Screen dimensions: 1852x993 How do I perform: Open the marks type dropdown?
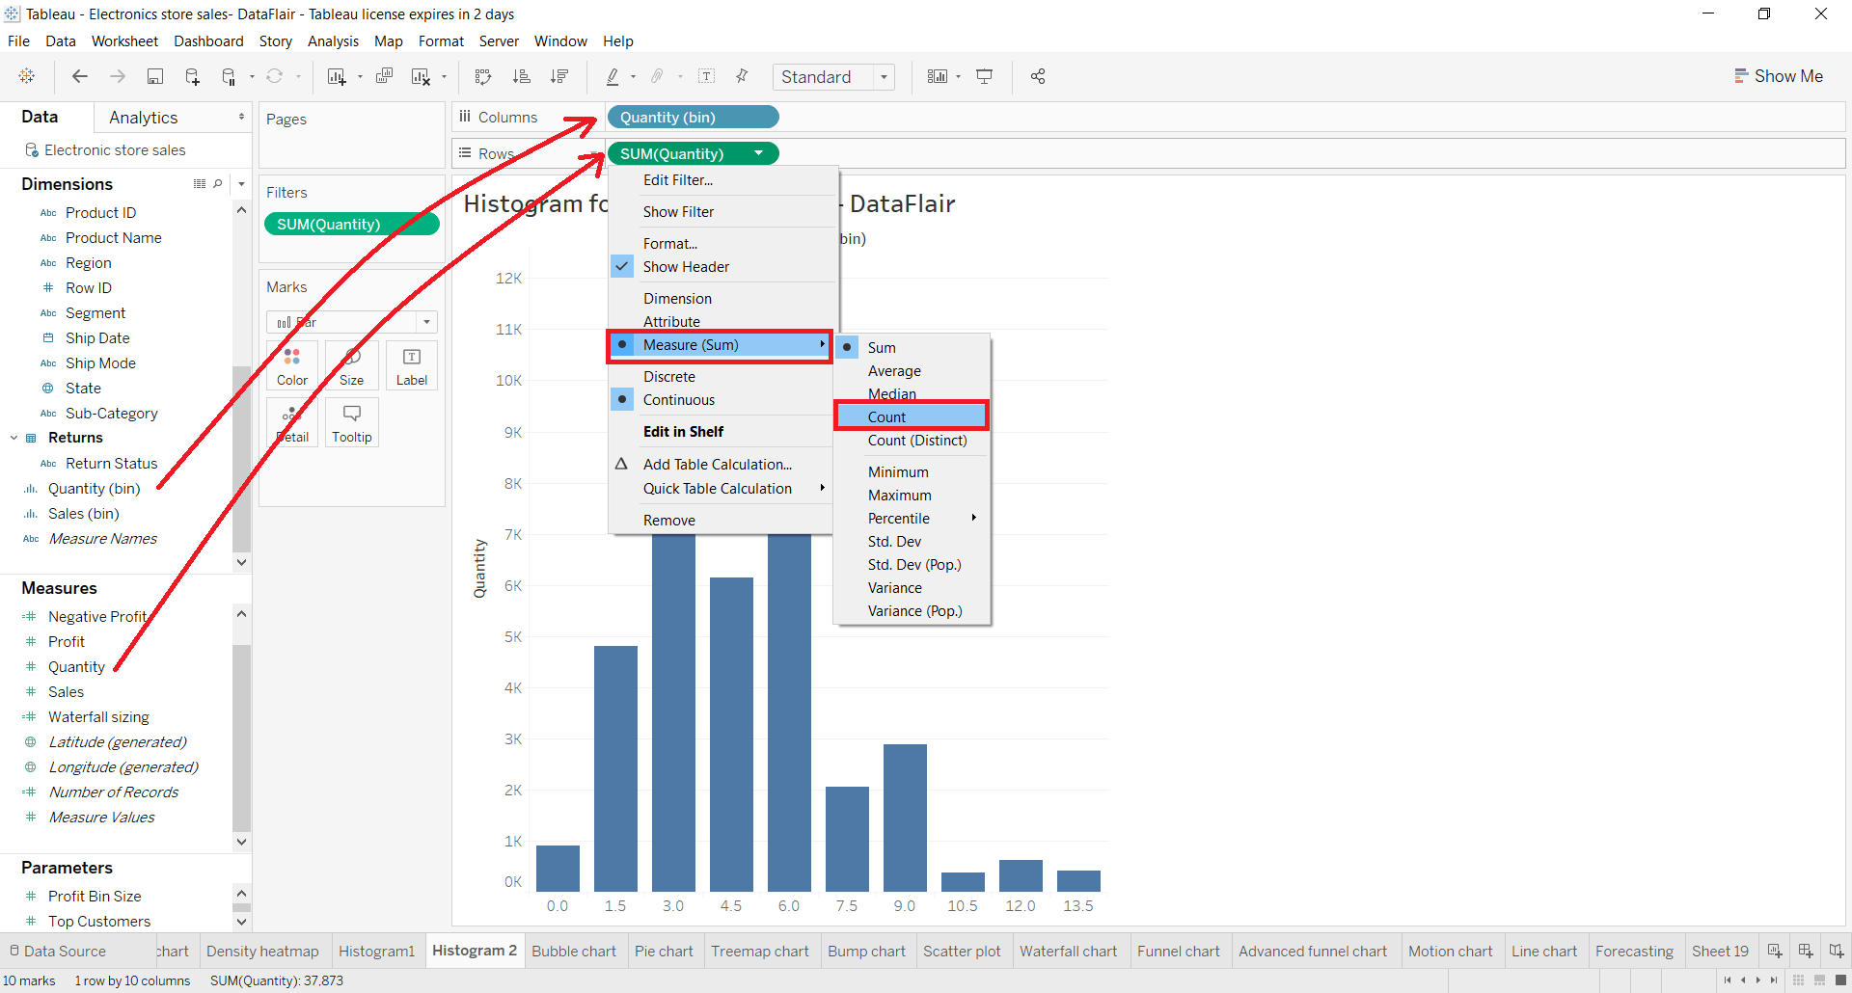pos(352,322)
